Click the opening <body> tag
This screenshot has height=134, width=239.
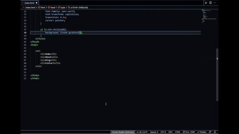[34, 45]
